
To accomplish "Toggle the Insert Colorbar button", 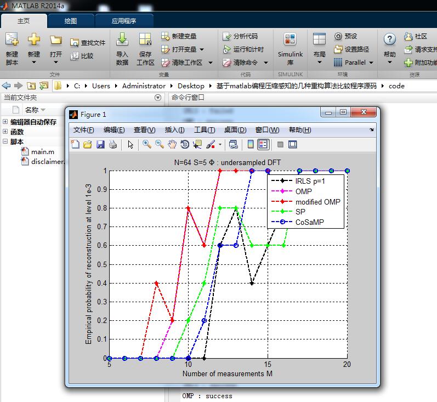I will tap(251, 144).
